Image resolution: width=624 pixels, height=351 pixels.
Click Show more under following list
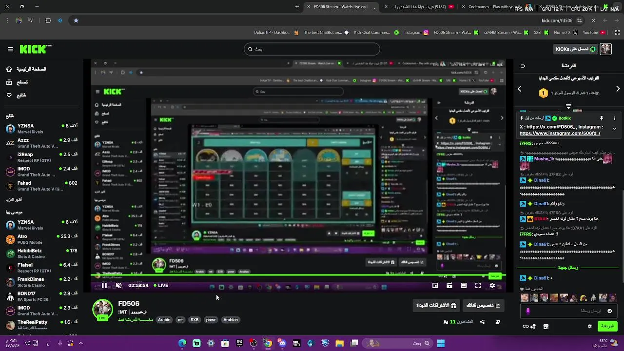(x=14, y=200)
